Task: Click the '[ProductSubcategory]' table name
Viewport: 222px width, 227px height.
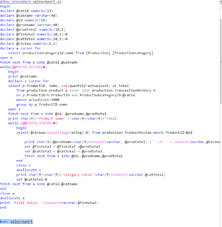Action: click(133, 53)
